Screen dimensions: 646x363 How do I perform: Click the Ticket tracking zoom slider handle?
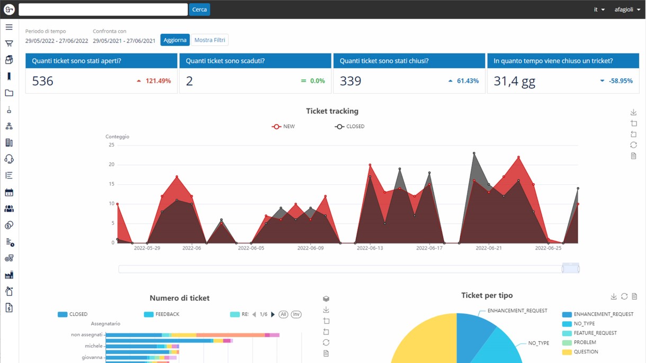pyautogui.click(x=570, y=269)
